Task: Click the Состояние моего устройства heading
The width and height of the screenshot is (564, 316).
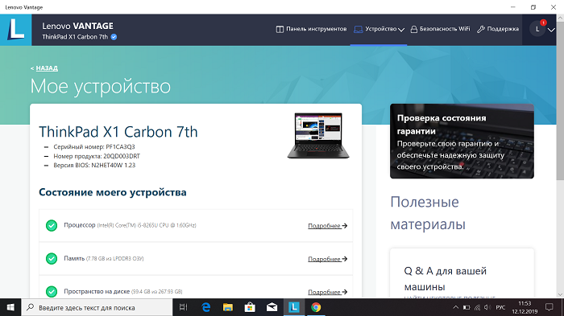Action: 113,192
